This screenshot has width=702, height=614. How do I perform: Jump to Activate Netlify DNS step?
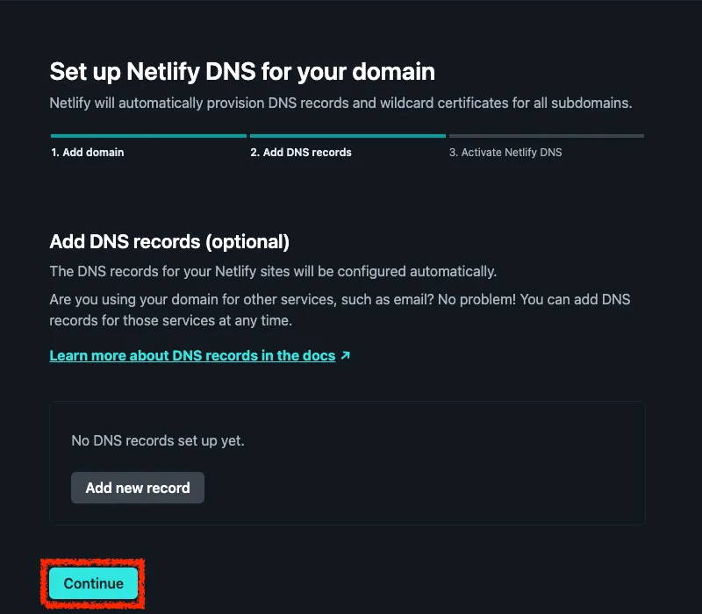pos(505,152)
